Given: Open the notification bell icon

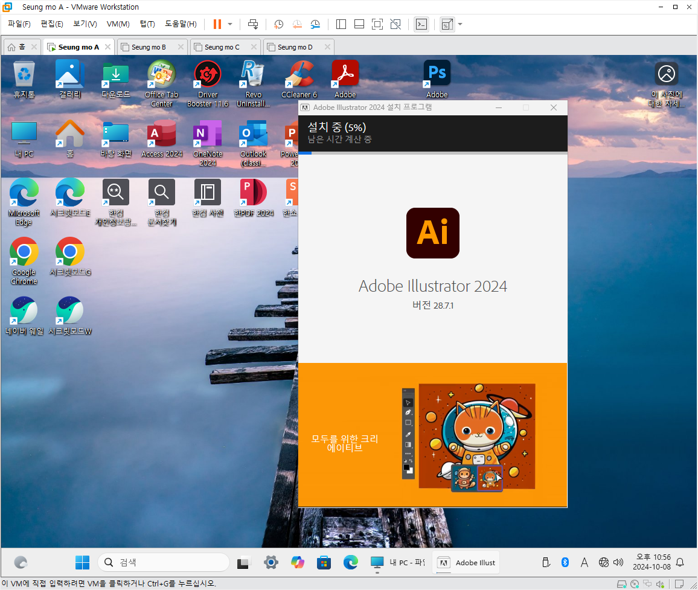Looking at the screenshot, I should pyautogui.click(x=680, y=562).
